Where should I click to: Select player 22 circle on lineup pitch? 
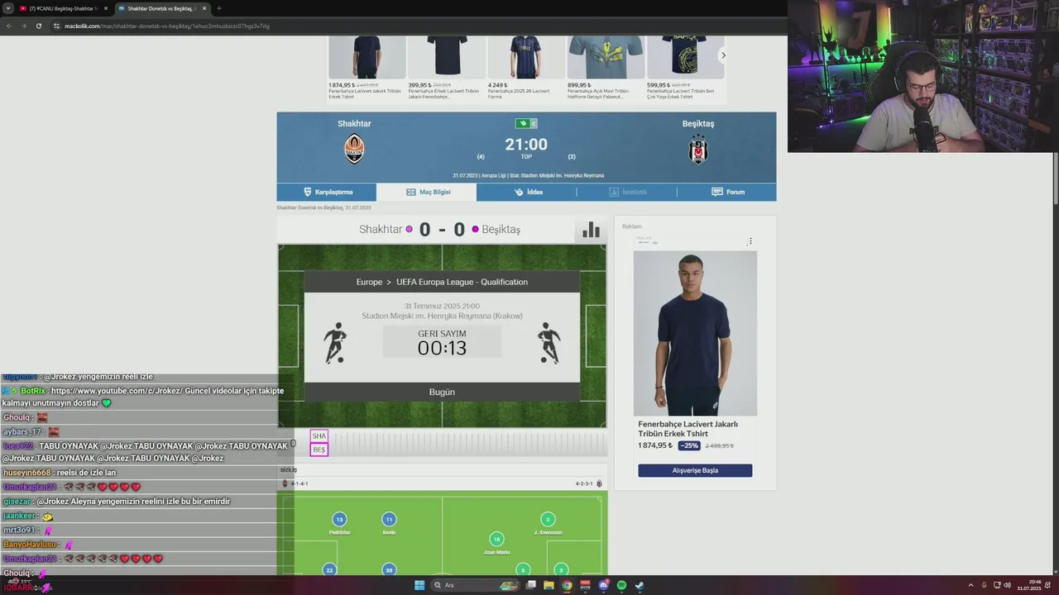point(329,569)
